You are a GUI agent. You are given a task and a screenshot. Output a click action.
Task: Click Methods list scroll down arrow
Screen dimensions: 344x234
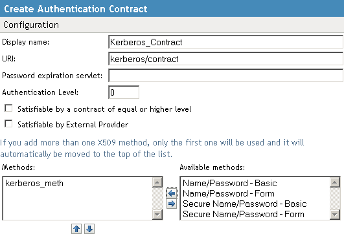tap(157, 215)
